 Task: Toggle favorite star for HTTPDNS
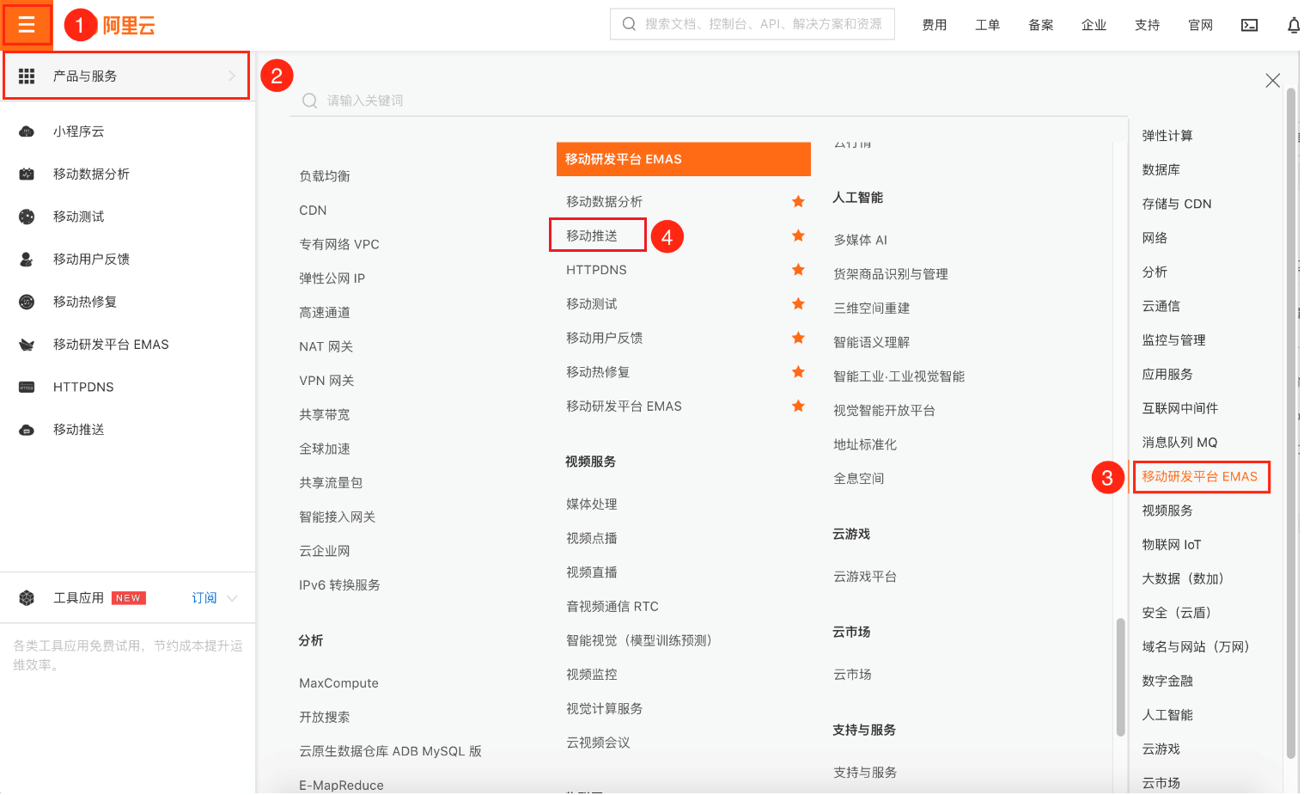click(x=798, y=270)
